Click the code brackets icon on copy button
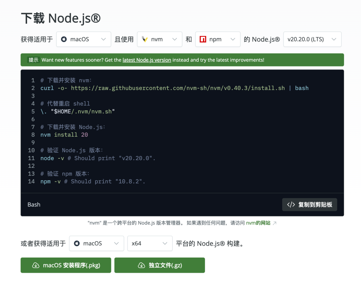The image size is (361, 283). 291,205
